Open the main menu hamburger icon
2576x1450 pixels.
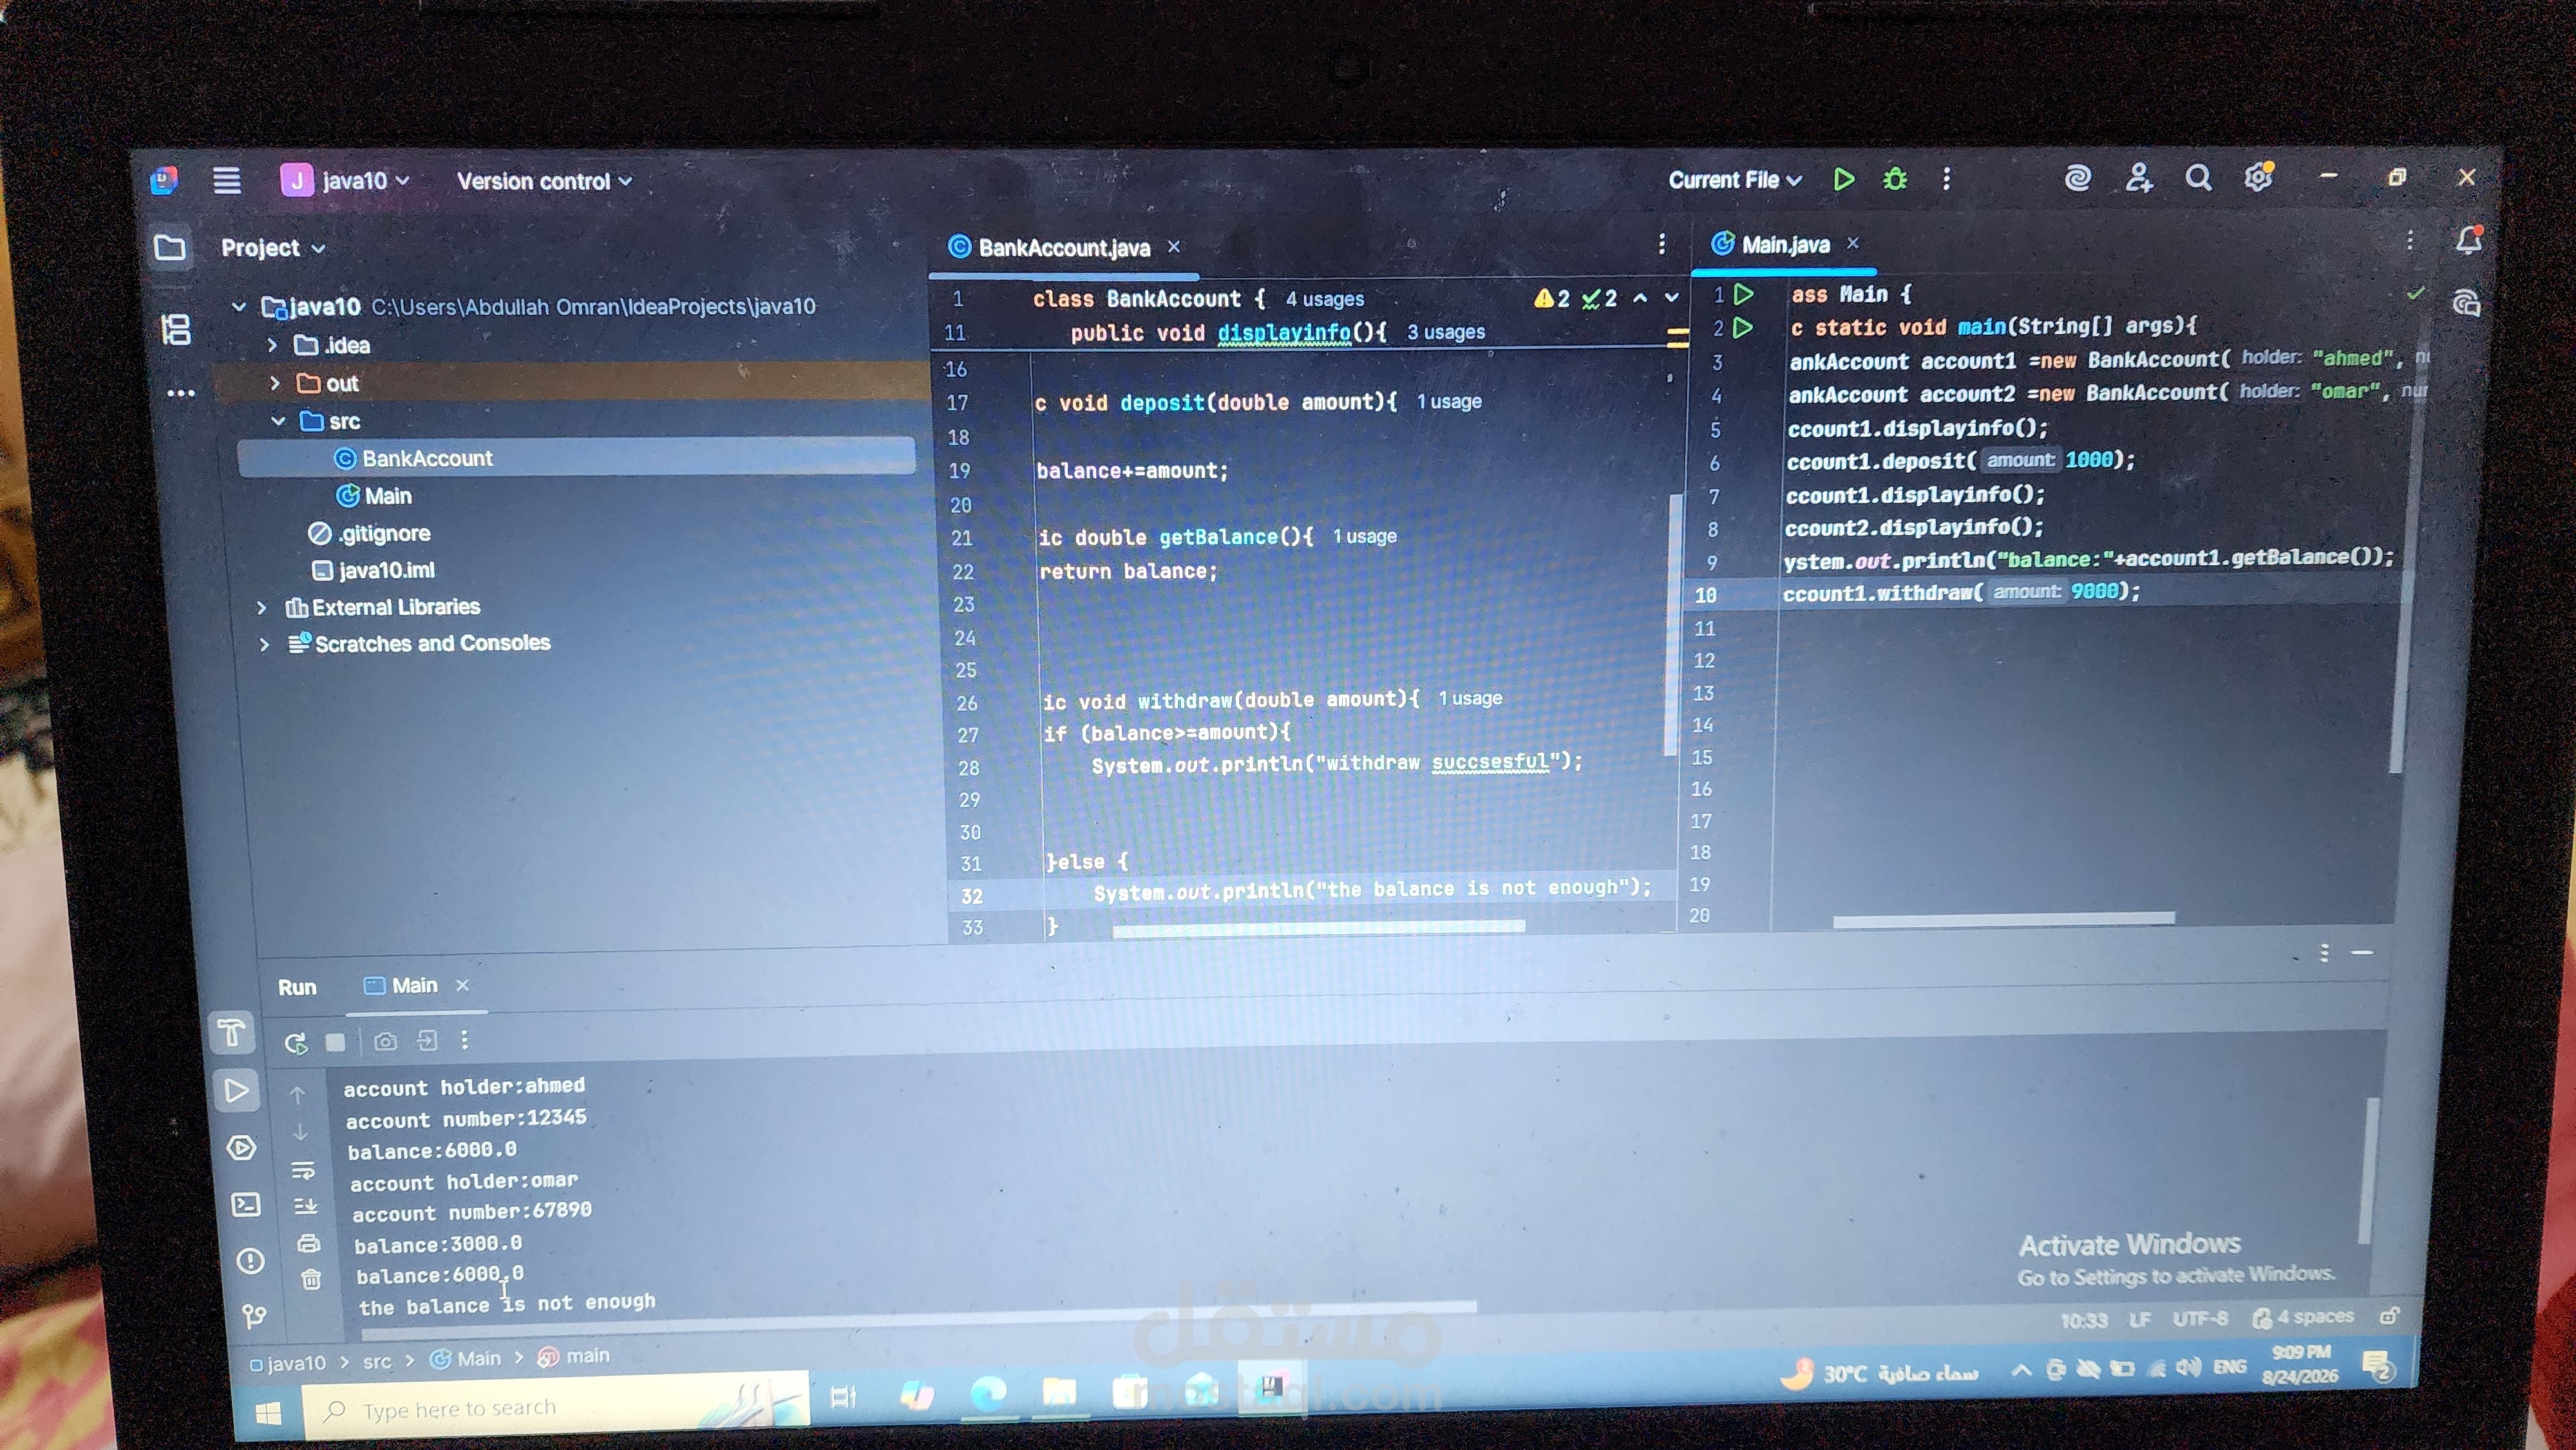[227, 180]
